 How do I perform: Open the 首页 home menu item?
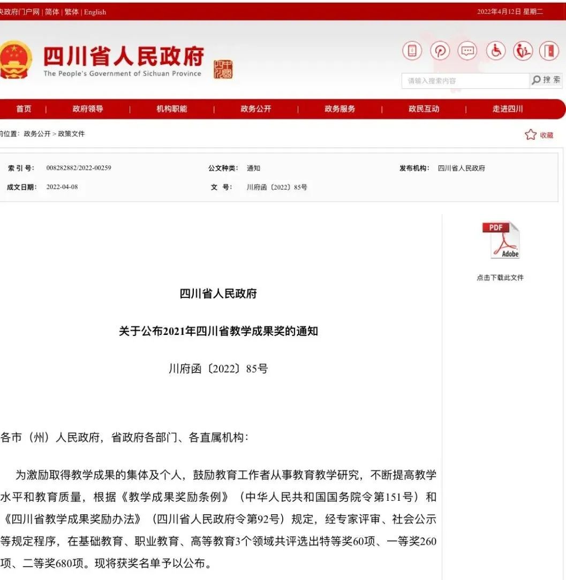[x=24, y=109]
